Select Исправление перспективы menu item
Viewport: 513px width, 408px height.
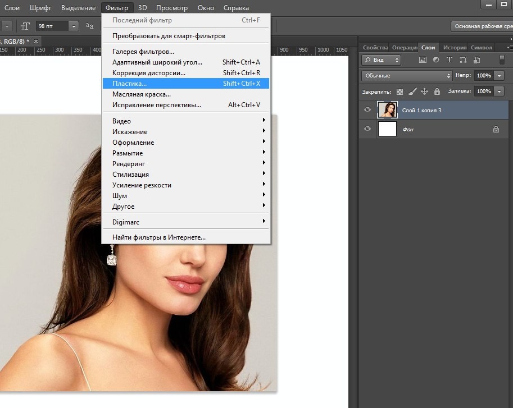(x=186, y=105)
